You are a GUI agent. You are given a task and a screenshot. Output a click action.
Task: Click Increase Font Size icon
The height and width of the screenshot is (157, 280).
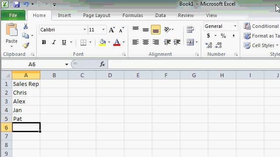[112, 30]
